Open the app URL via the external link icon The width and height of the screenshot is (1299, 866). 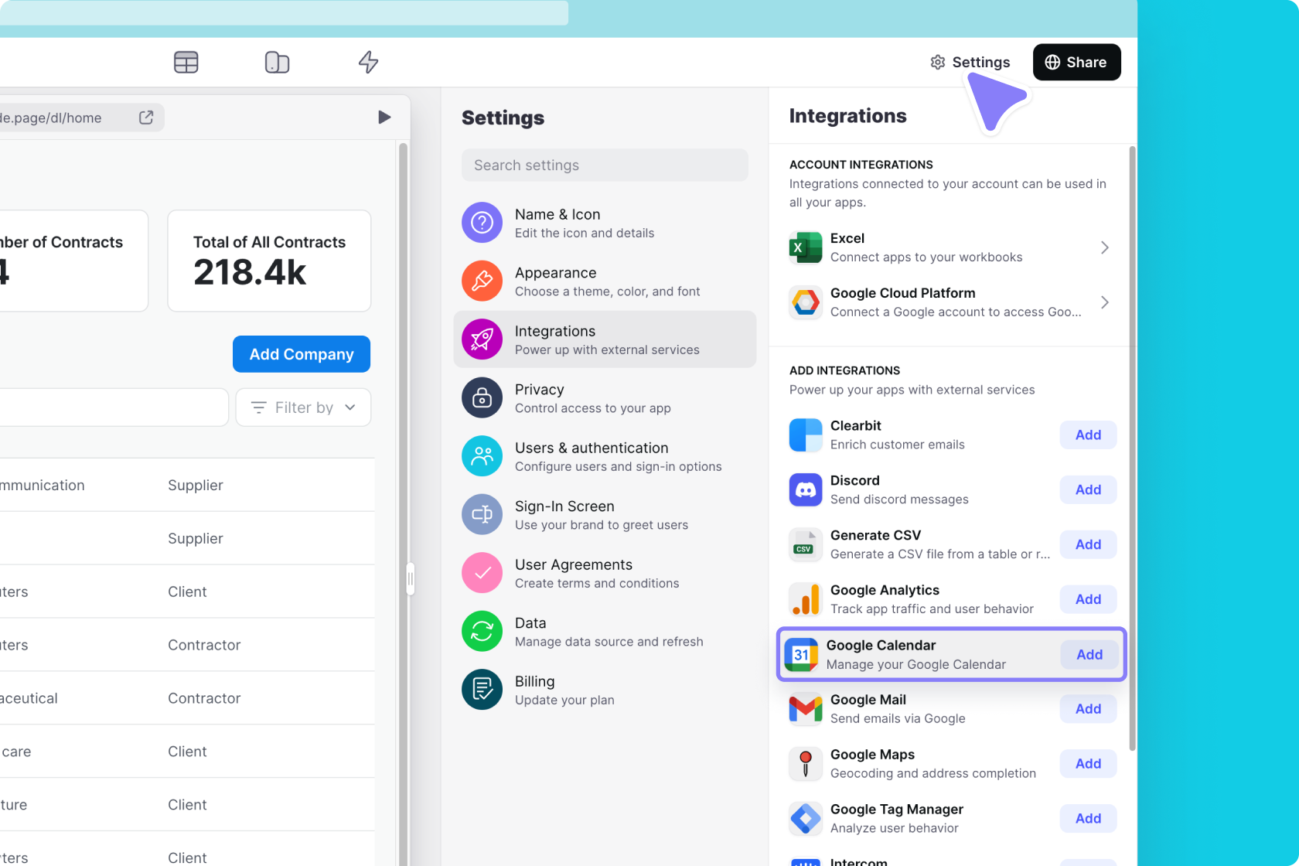[x=145, y=118]
